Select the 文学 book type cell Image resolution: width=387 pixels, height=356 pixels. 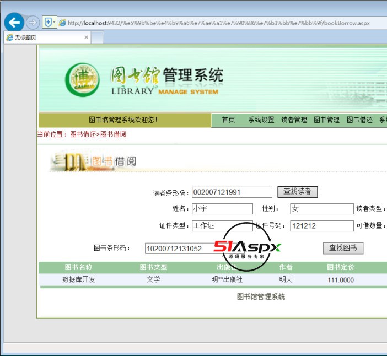click(153, 279)
